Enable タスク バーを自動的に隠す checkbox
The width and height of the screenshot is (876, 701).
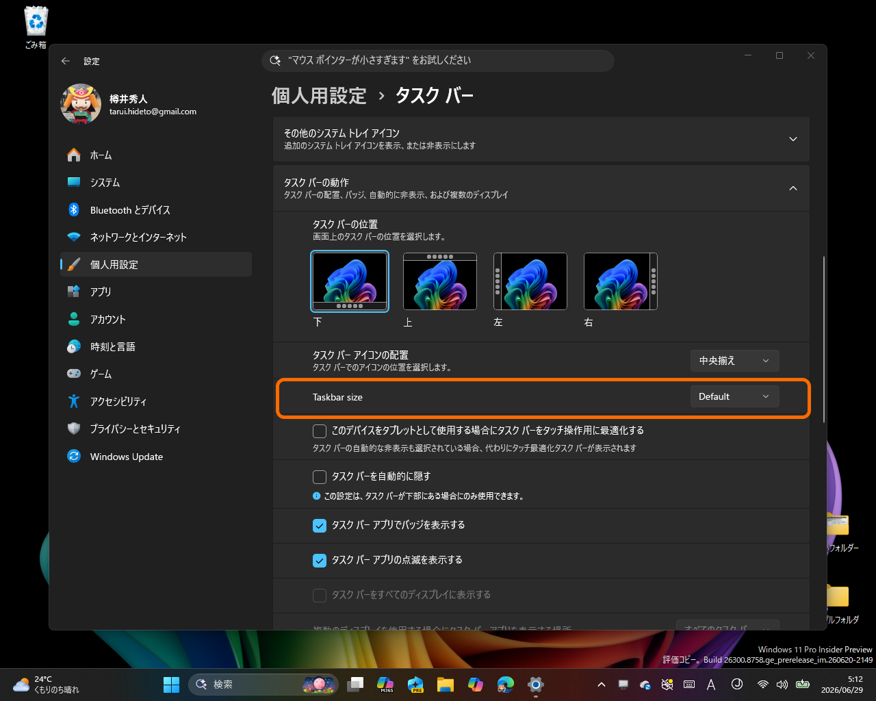tap(320, 476)
